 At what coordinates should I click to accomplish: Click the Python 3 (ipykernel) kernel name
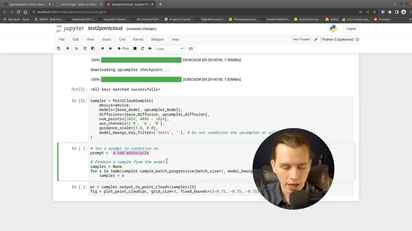[x=337, y=40]
